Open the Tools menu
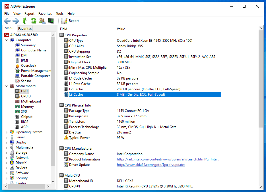This screenshot has height=192, width=266. pyautogui.click(x=59, y=14)
